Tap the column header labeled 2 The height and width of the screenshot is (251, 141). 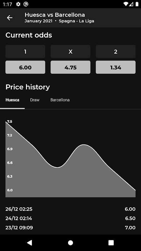[x=116, y=51]
